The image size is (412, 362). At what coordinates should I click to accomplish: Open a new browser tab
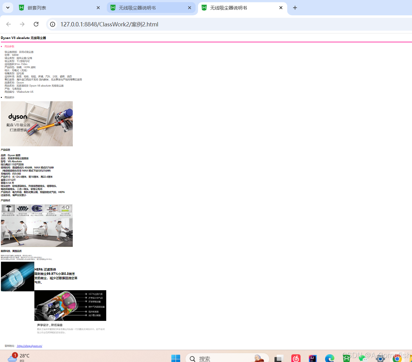click(x=295, y=8)
